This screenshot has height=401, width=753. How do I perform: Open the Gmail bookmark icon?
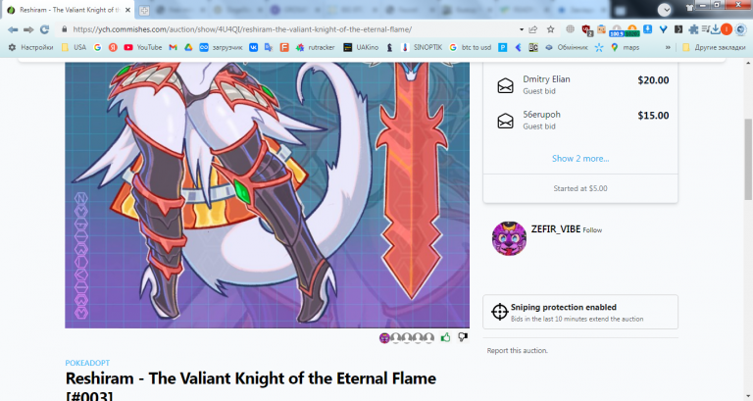pos(173,47)
